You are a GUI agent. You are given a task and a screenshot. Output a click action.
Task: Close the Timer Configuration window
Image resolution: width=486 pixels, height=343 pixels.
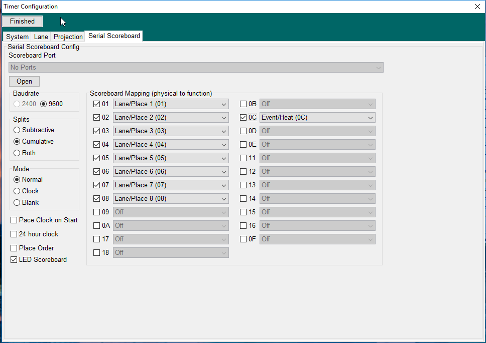click(x=477, y=7)
